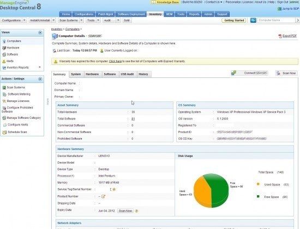Click the edit Product Number pencil icon
The width and height of the screenshot is (300, 229).
point(103,196)
